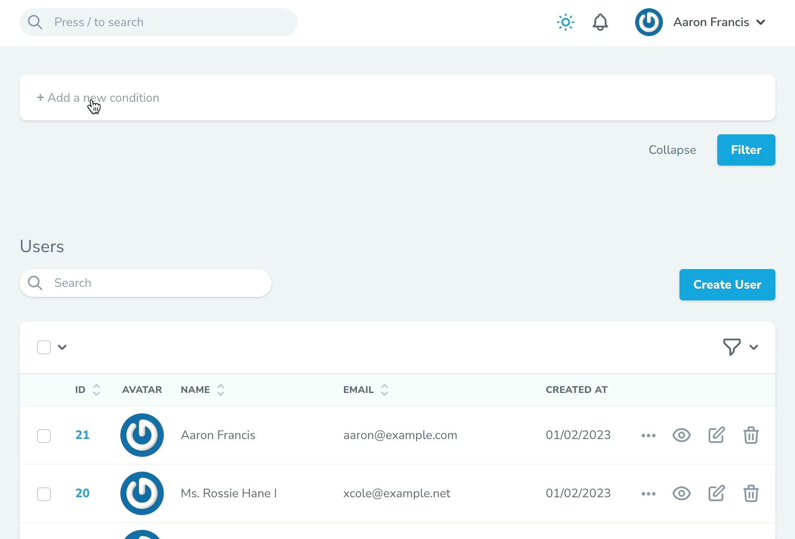Open notifications via the bell icon
The image size is (795, 539).
click(x=600, y=22)
